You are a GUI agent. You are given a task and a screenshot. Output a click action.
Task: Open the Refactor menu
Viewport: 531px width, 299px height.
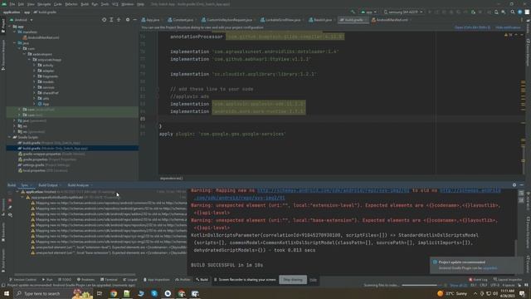(x=71, y=4)
